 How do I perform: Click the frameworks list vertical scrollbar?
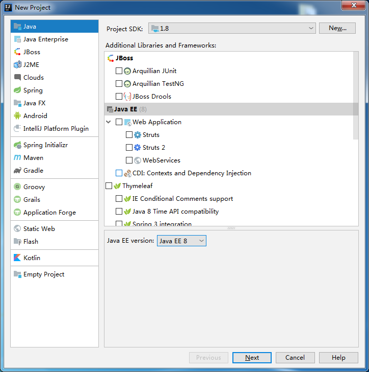pos(356,96)
